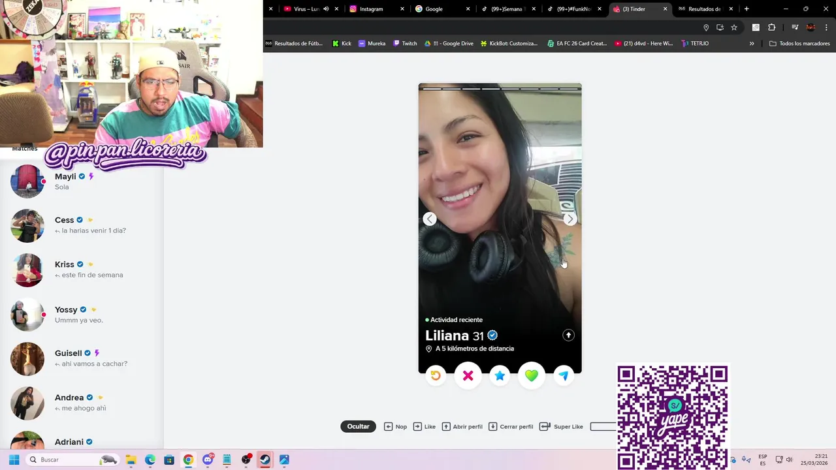Open Google Chrome from the taskbar
Screen dimensions: 836x470
click(188, 460)
